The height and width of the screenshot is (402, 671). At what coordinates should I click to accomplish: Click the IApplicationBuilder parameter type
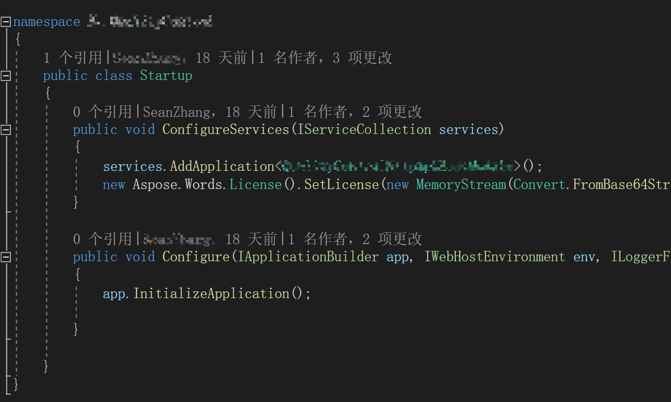[308, 257]
